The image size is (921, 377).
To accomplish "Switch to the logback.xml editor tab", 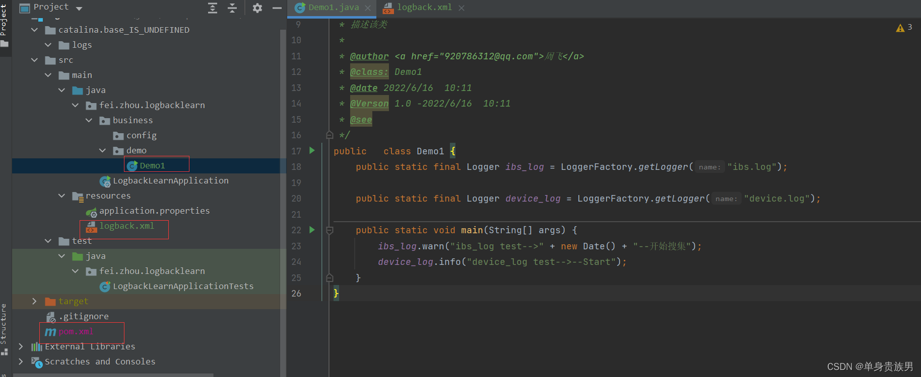I will [424, 8].
